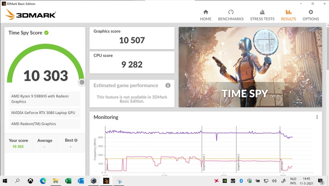Open Excel from taskbar

(x=68, y=181)
